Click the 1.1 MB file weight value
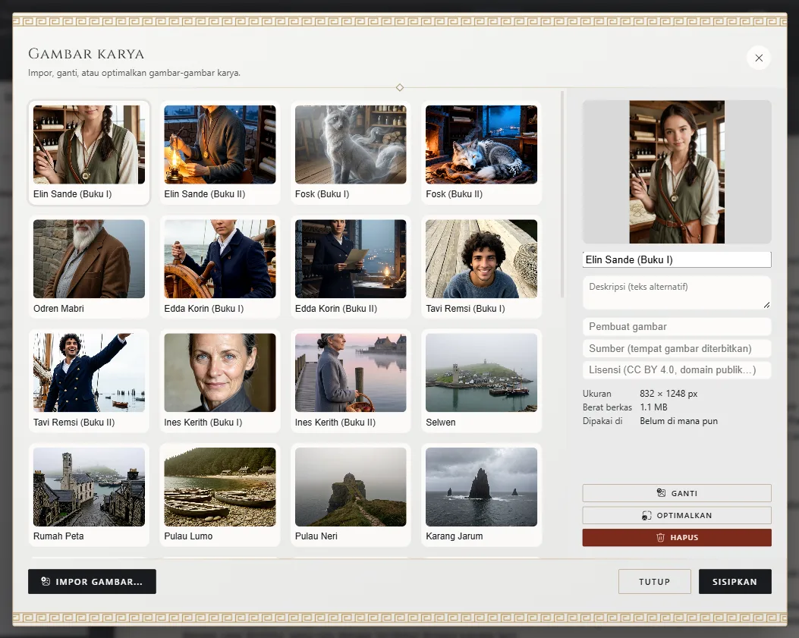Viewport: 799px width, 638px height. [654, 407]
